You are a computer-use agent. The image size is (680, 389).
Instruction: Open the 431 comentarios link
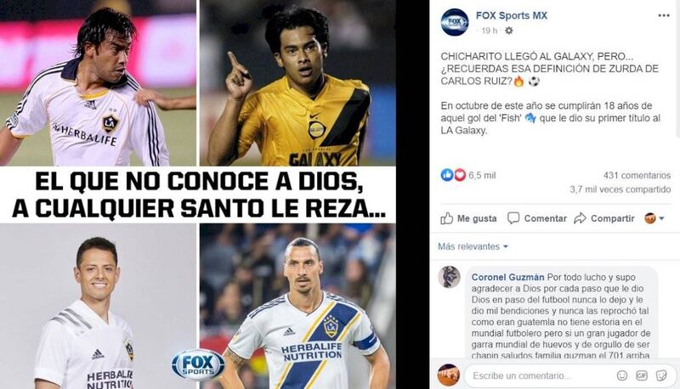(637, 176)
